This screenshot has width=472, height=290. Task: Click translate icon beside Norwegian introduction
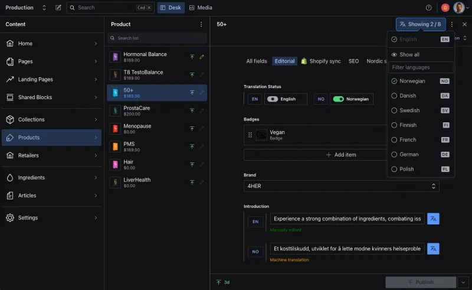tap(433, 249)
